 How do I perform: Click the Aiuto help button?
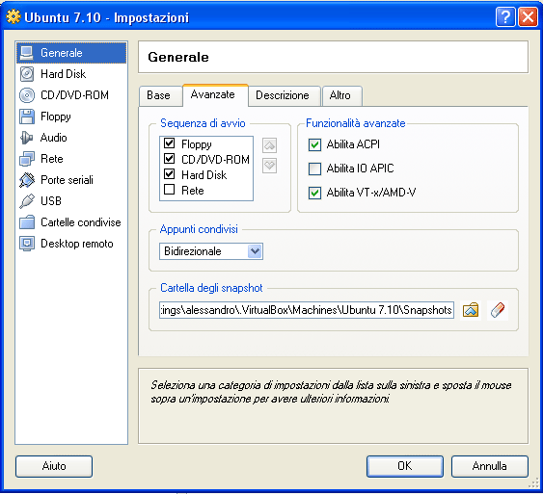54,466
